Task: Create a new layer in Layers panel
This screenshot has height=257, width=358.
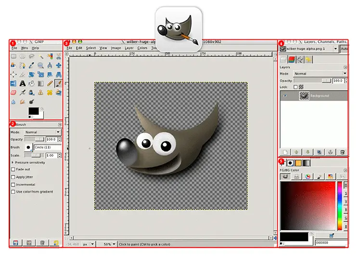Action: click(284, 152)
